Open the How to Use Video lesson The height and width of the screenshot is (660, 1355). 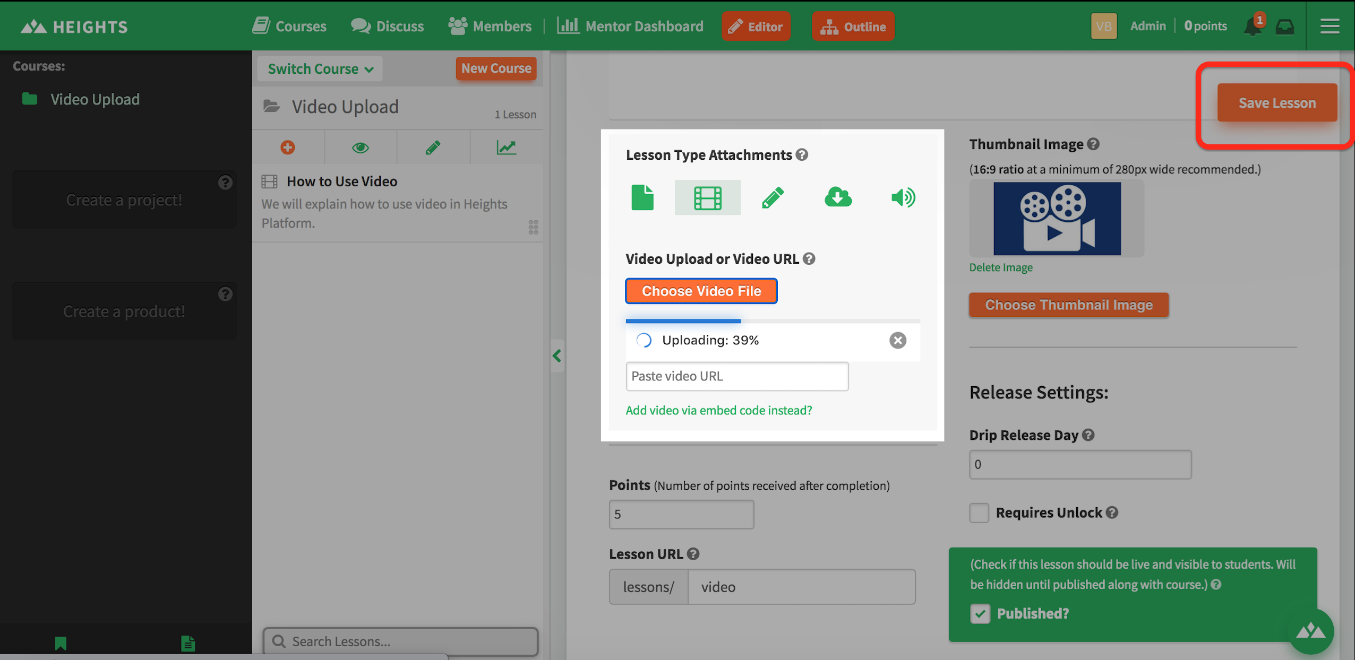[x=342, y=181]
